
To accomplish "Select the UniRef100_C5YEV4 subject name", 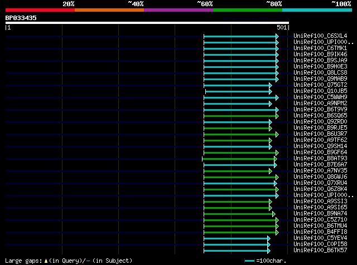I will pos(320,238).
